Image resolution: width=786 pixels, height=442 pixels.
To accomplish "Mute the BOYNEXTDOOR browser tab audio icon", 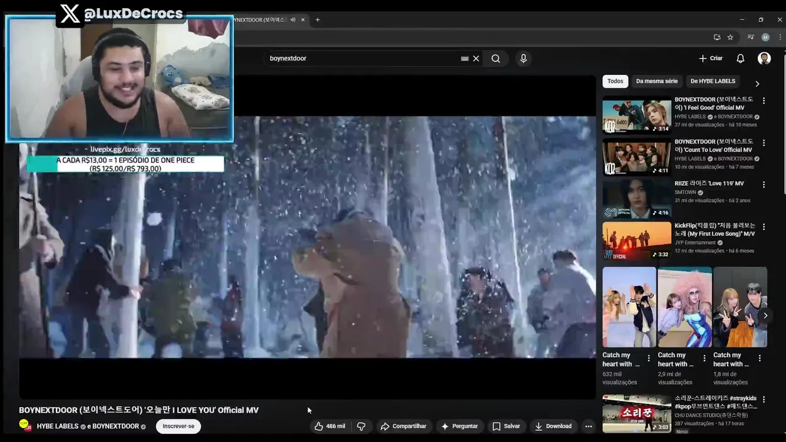I will (293, 20).
